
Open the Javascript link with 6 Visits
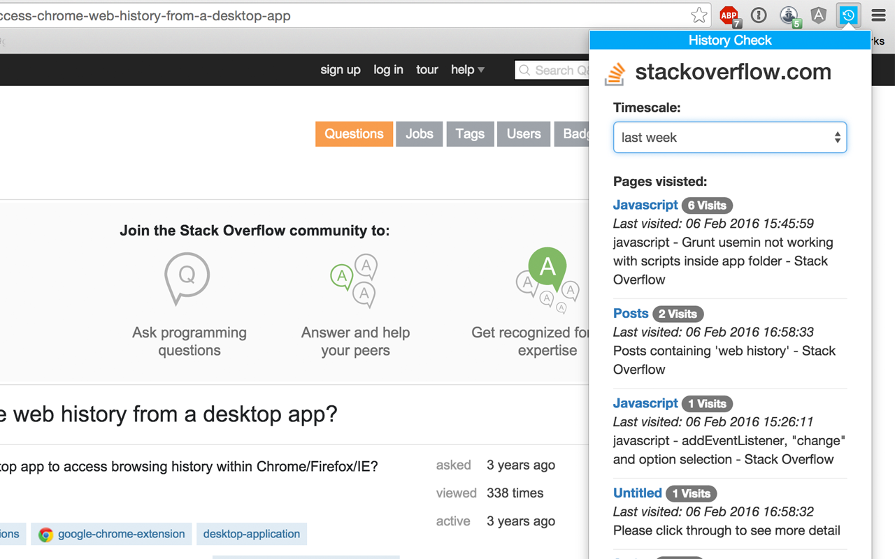(x=645, y=205)
